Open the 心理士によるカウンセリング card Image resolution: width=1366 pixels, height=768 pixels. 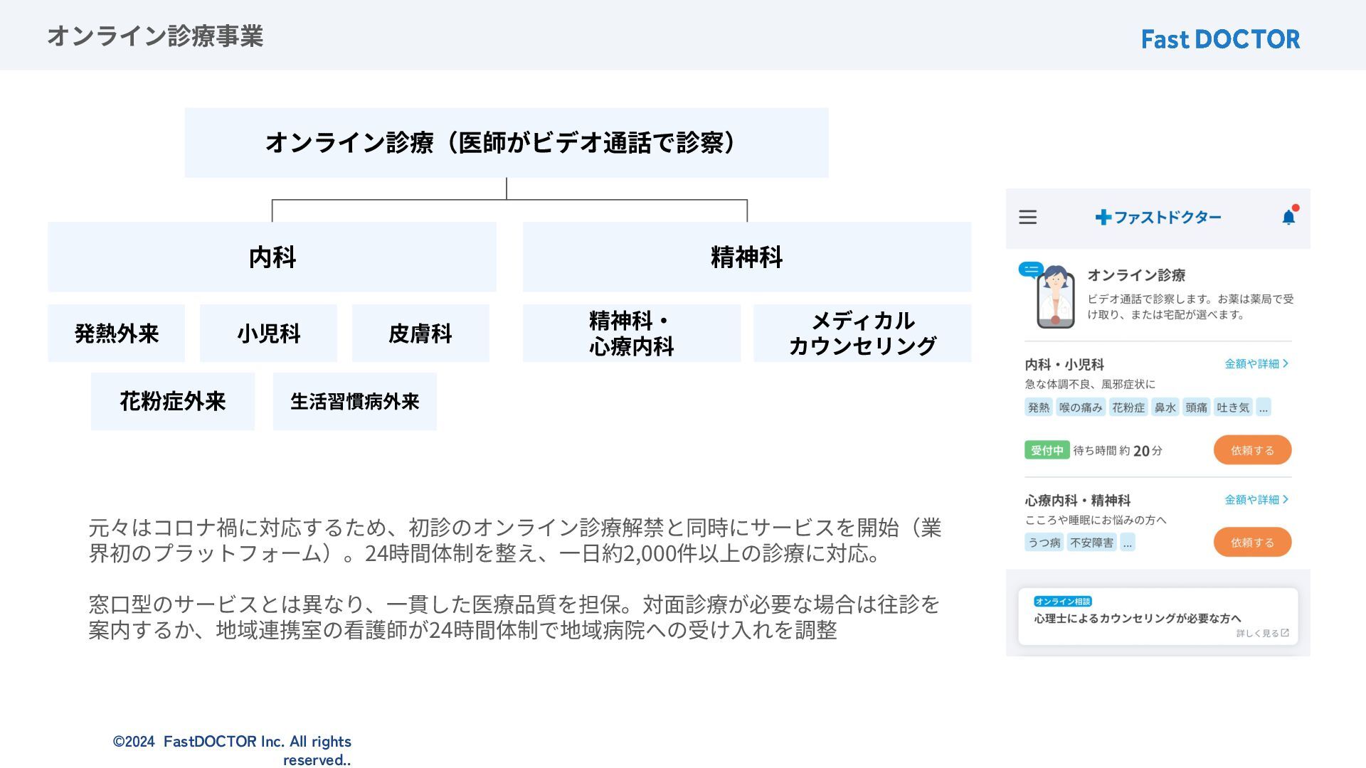[x=1157, y=617]
